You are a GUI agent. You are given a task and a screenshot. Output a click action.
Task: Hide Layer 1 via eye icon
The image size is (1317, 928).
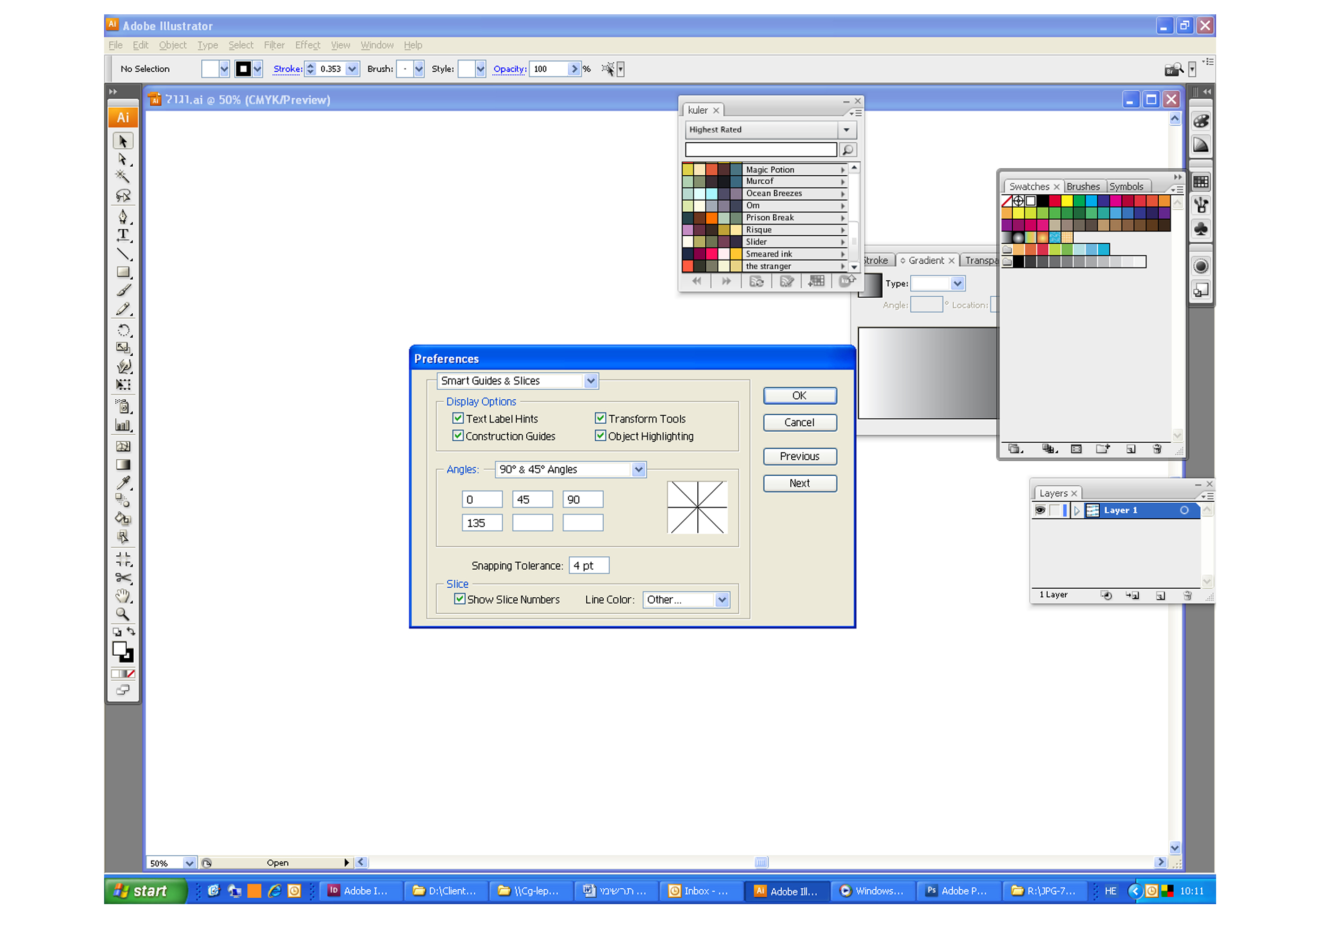pos(1040,510)
